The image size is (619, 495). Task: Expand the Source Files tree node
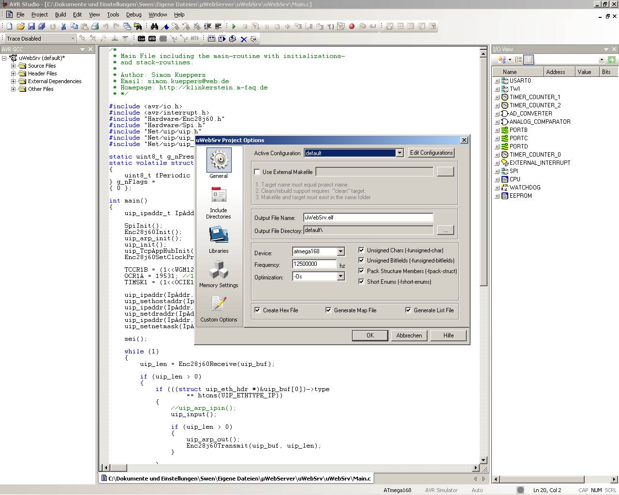[14, 66]
